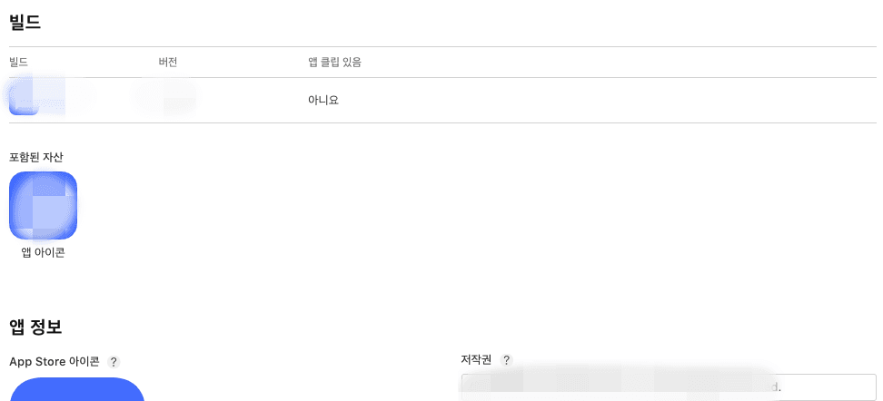This screenshot has width=883, height=401.
Task: Click the 앱 클립 있음 column header
Action: [334, 63]
